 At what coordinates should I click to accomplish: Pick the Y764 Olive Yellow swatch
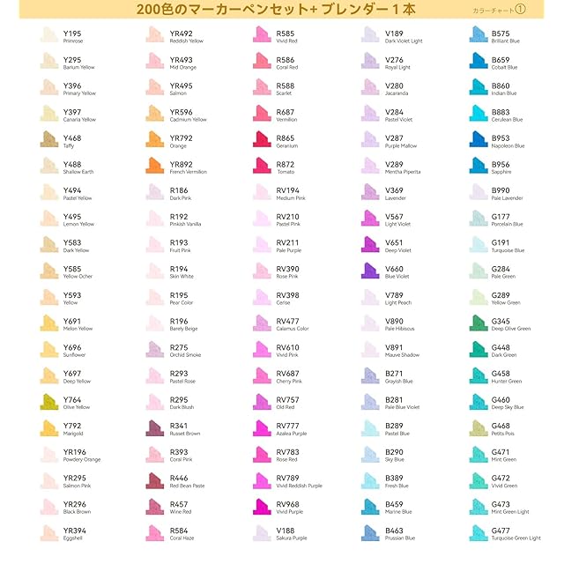(x=49, y=402)
